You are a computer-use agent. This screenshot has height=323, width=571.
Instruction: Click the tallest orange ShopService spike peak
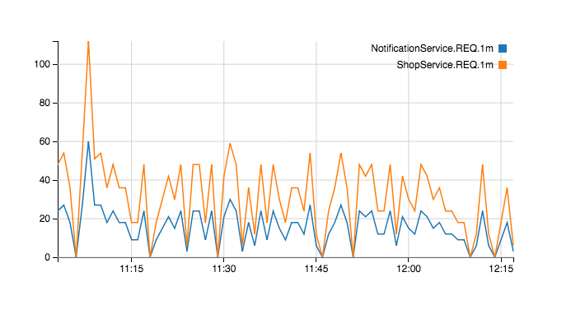[x=88, y=43]
